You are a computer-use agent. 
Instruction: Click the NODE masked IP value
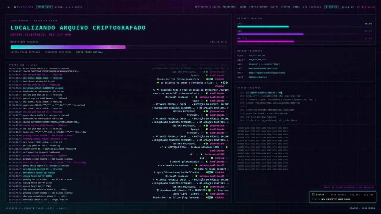tap(257, 56)
